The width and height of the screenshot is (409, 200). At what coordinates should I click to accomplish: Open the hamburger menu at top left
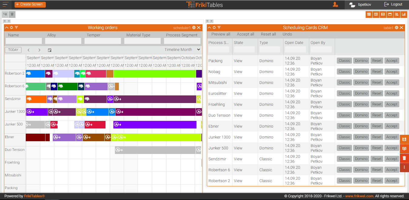tap(5, 4)
